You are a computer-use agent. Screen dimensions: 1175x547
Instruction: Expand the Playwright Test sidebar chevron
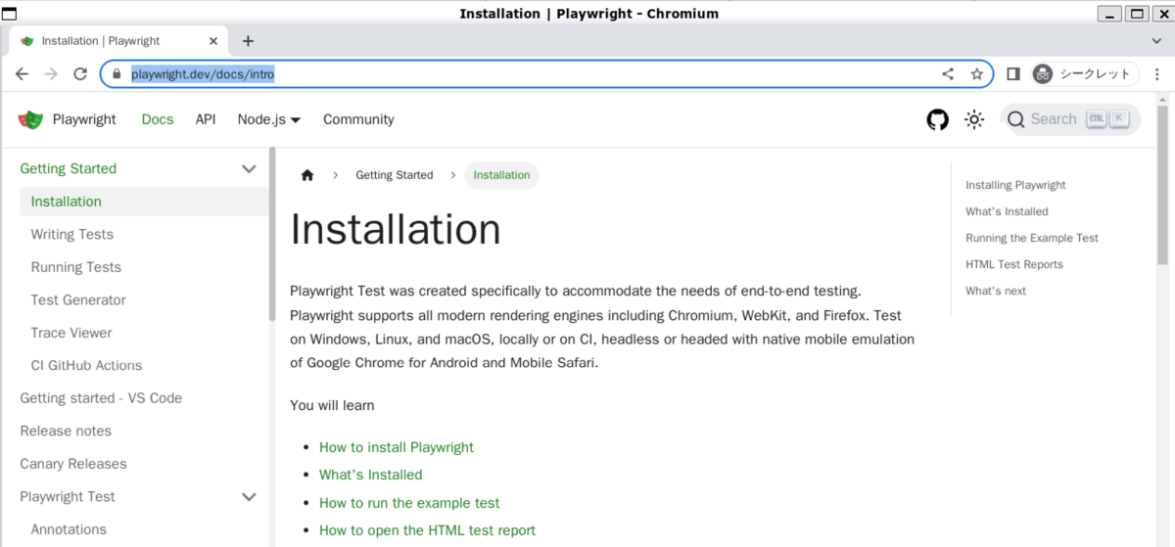point(249,497)
